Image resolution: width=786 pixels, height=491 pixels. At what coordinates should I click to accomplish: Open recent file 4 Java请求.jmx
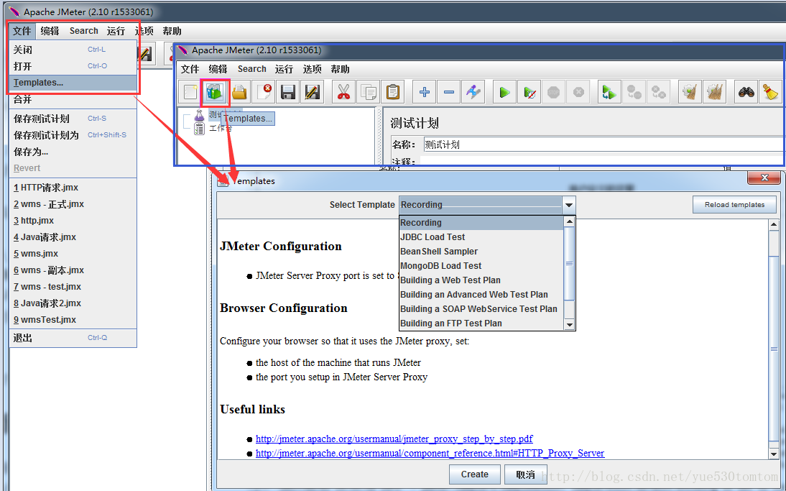click(x=73, y=237)
